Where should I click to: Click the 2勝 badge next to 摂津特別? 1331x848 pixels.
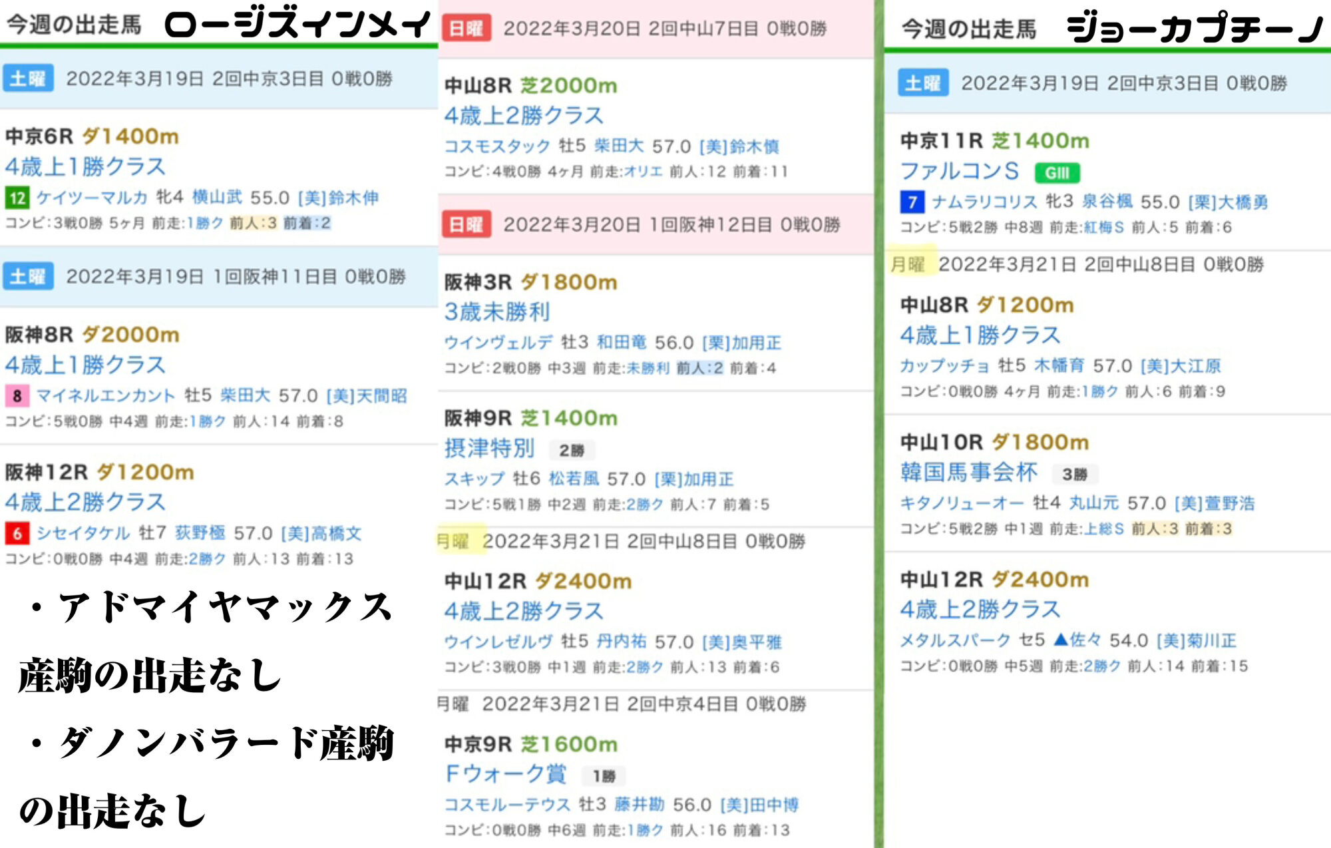[572, 451]
